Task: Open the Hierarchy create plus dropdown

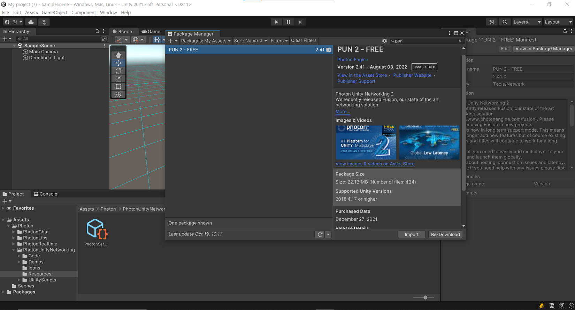Action: tap(7, 39)
